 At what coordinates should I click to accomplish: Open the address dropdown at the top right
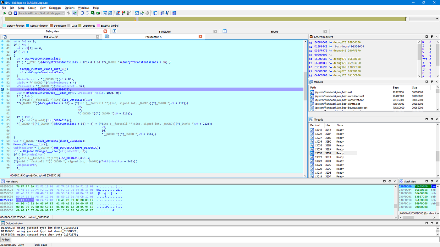[x=437, y=18]
